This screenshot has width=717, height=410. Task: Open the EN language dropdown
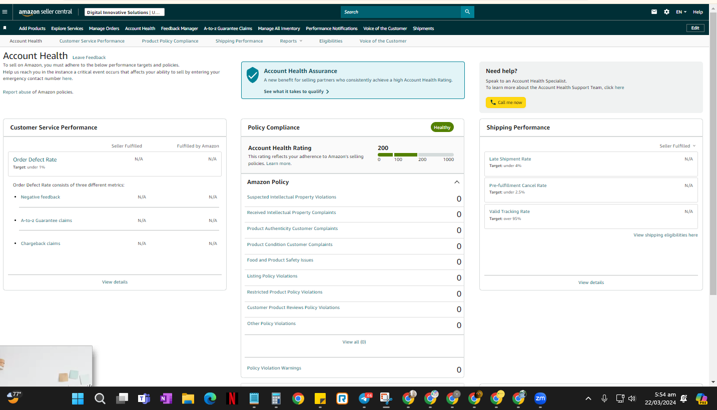click(681, 12)
